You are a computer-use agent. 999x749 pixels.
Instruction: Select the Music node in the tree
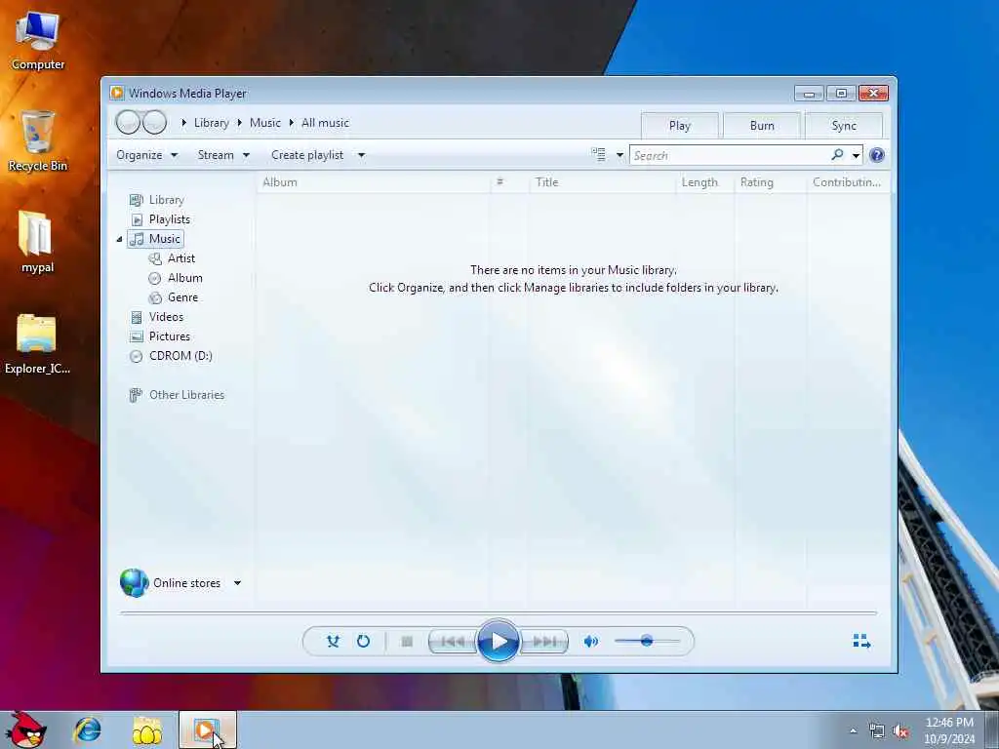[155, 239]
